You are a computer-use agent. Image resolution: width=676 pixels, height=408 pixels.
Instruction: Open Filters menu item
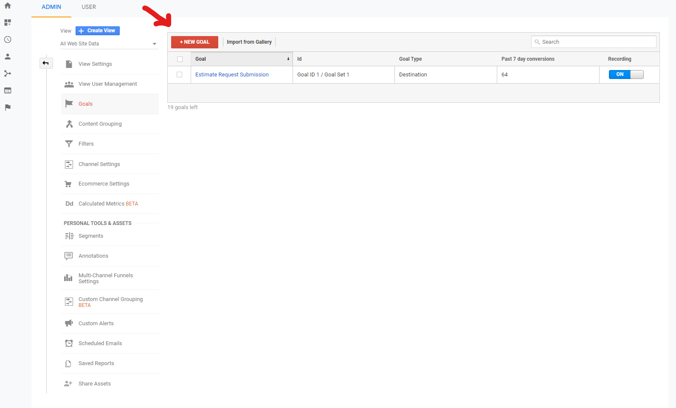coord(110,144)
